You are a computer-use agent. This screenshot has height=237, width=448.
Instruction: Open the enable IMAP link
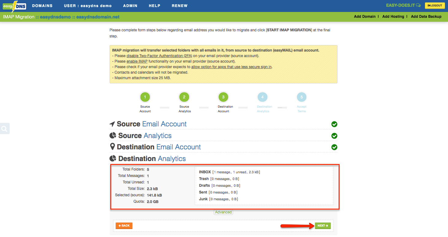[x=137, y=61]
